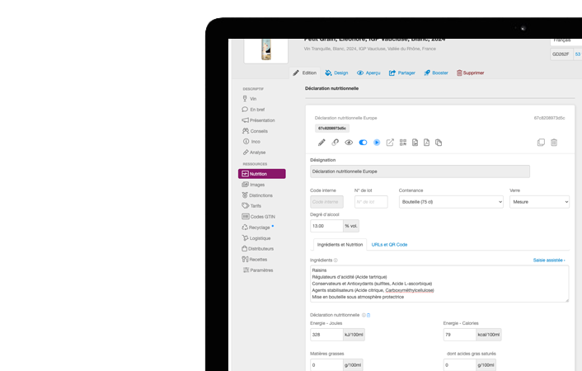
Task: Switch to URLs et QR Code tab
Action: pyautogui.click(x=389, y=245)
